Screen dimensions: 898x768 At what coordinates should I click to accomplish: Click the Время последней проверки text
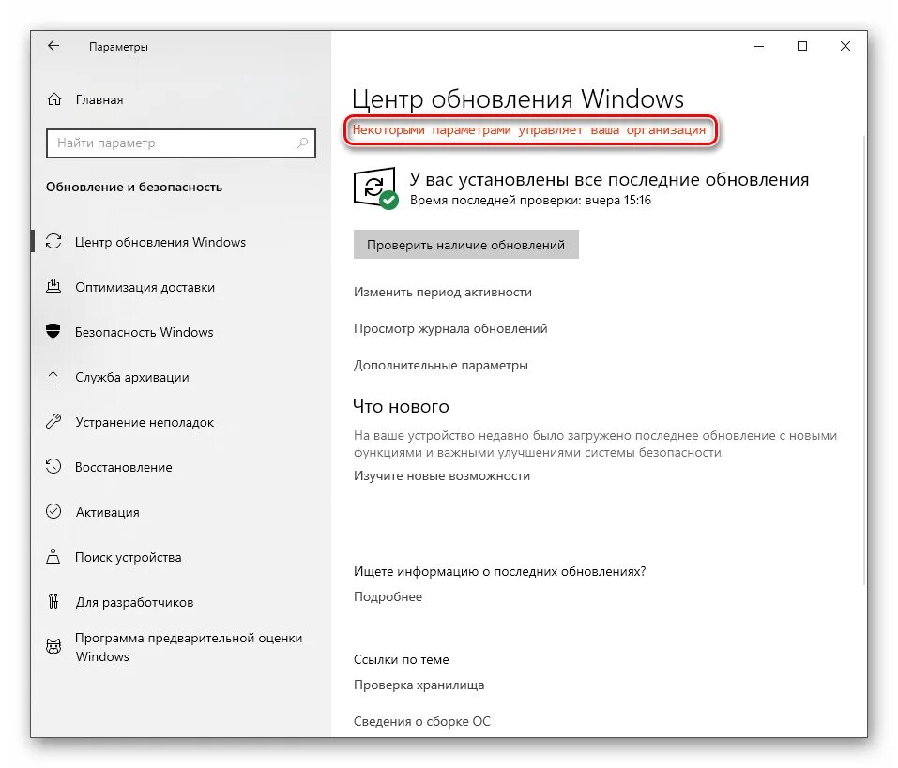pyautogui.click(x=530, y=201)
